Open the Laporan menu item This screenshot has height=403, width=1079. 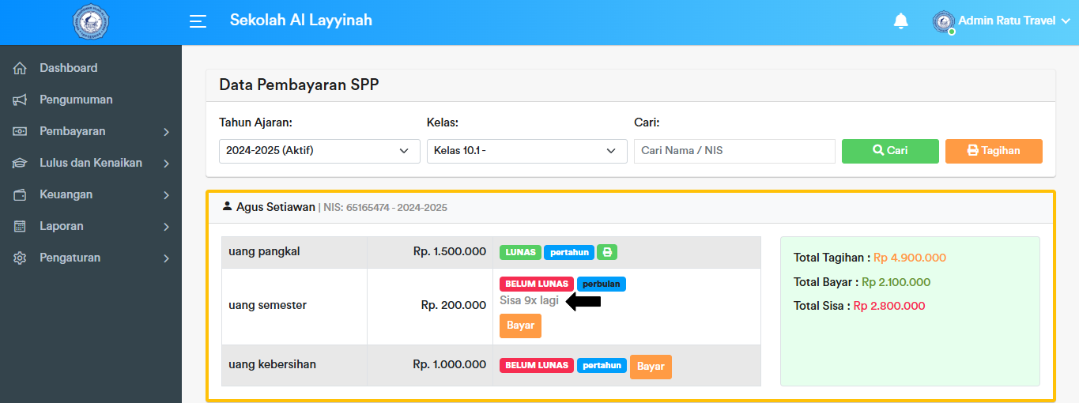pyautogui.click(x=91, y=226)
